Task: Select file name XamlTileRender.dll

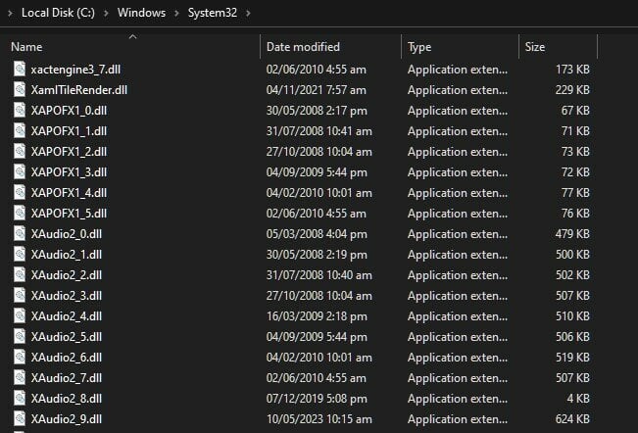Action: [x=79, y=89]
